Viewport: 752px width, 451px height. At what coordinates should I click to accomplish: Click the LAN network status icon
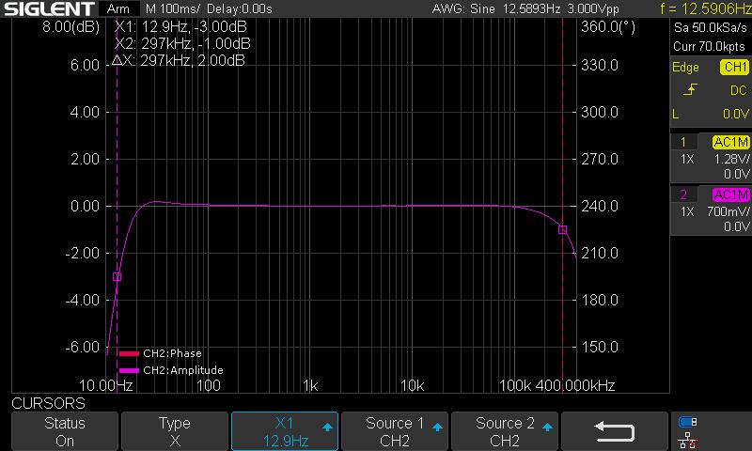688,441
